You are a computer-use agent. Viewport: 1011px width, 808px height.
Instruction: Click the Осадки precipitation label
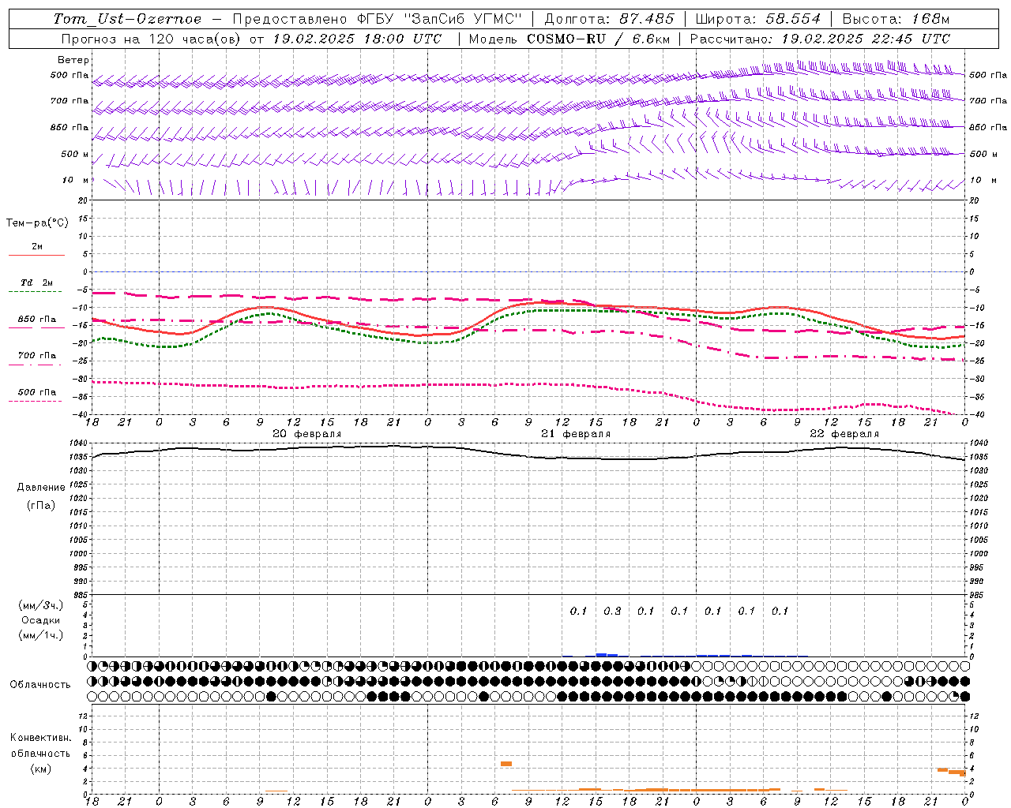(x=40, y=620)
